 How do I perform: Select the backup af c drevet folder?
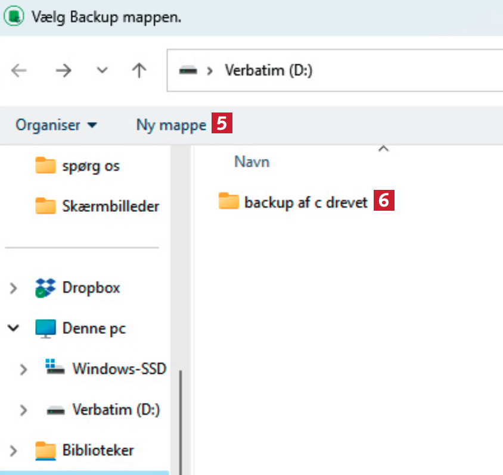click(305, 202)
